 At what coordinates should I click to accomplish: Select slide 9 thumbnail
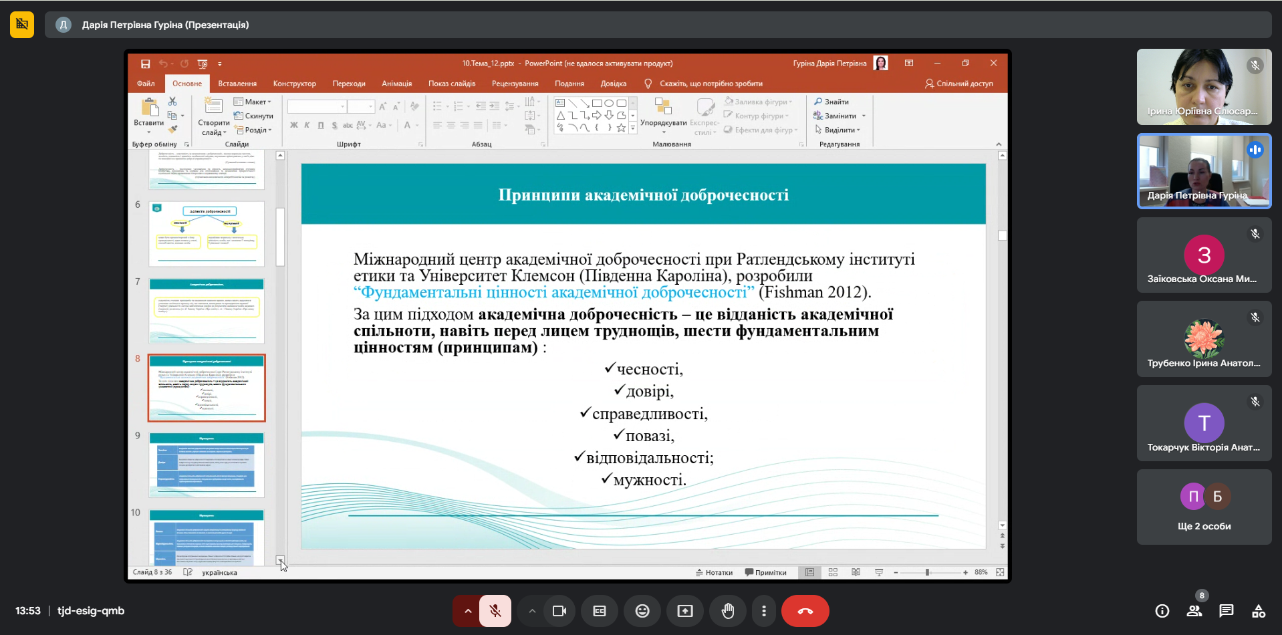coord(207,465)
